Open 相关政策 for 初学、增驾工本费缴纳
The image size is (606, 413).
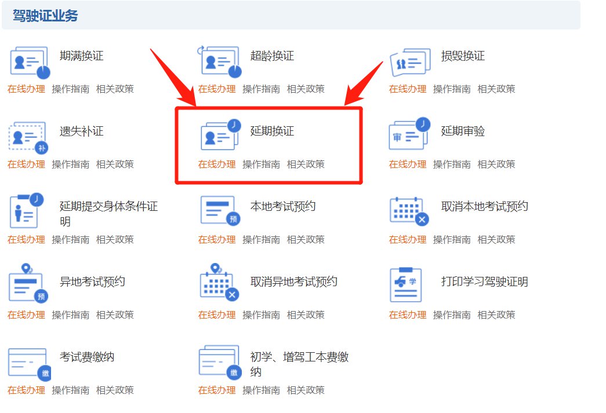click(306, 390)
